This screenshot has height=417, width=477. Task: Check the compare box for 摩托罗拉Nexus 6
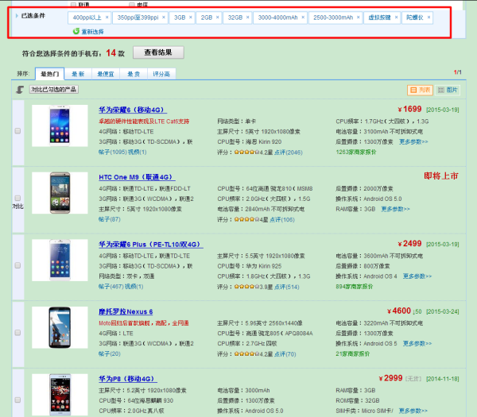click(x=17, y=333)
